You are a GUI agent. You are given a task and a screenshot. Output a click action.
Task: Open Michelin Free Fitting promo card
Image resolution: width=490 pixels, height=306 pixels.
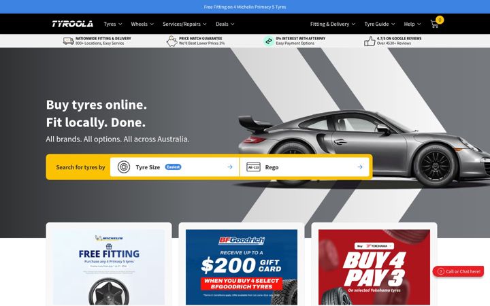[x=109, y=265]
